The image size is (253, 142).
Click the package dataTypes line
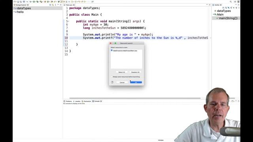coord(85,8)
